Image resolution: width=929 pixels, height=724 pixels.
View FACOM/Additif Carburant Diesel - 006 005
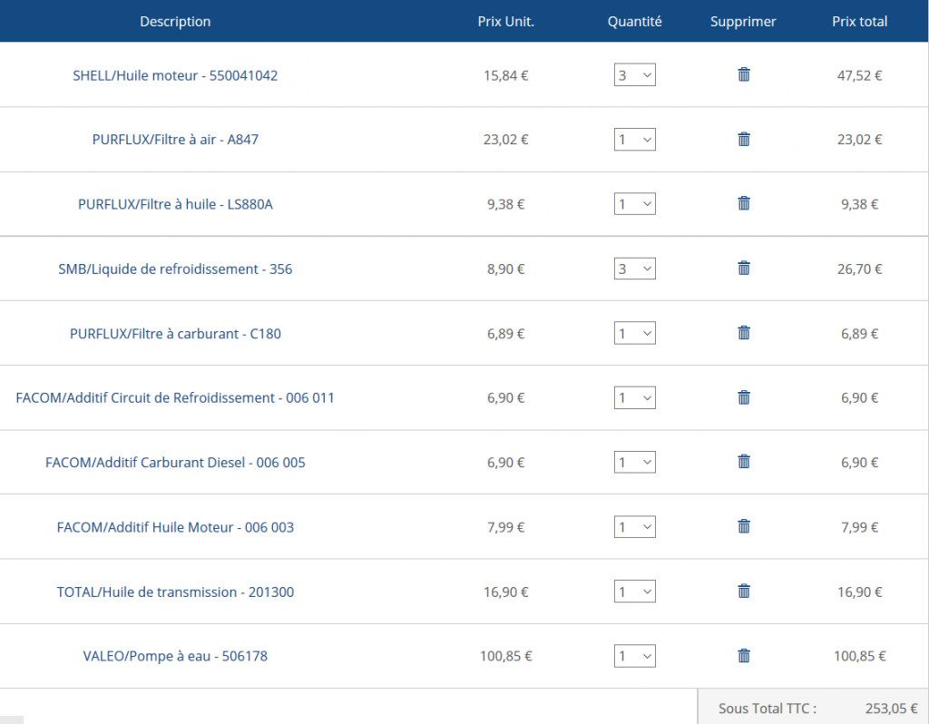(175, 462)
